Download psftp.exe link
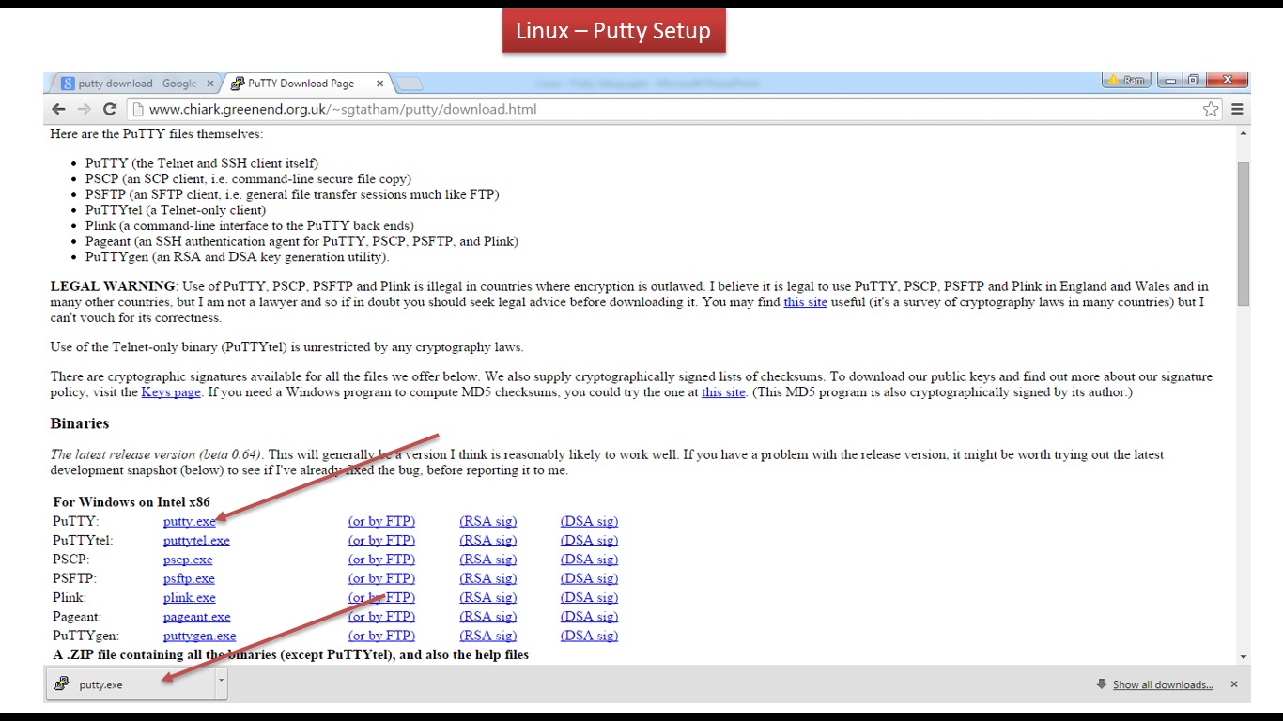1283x721 pixels. [189, 578]
